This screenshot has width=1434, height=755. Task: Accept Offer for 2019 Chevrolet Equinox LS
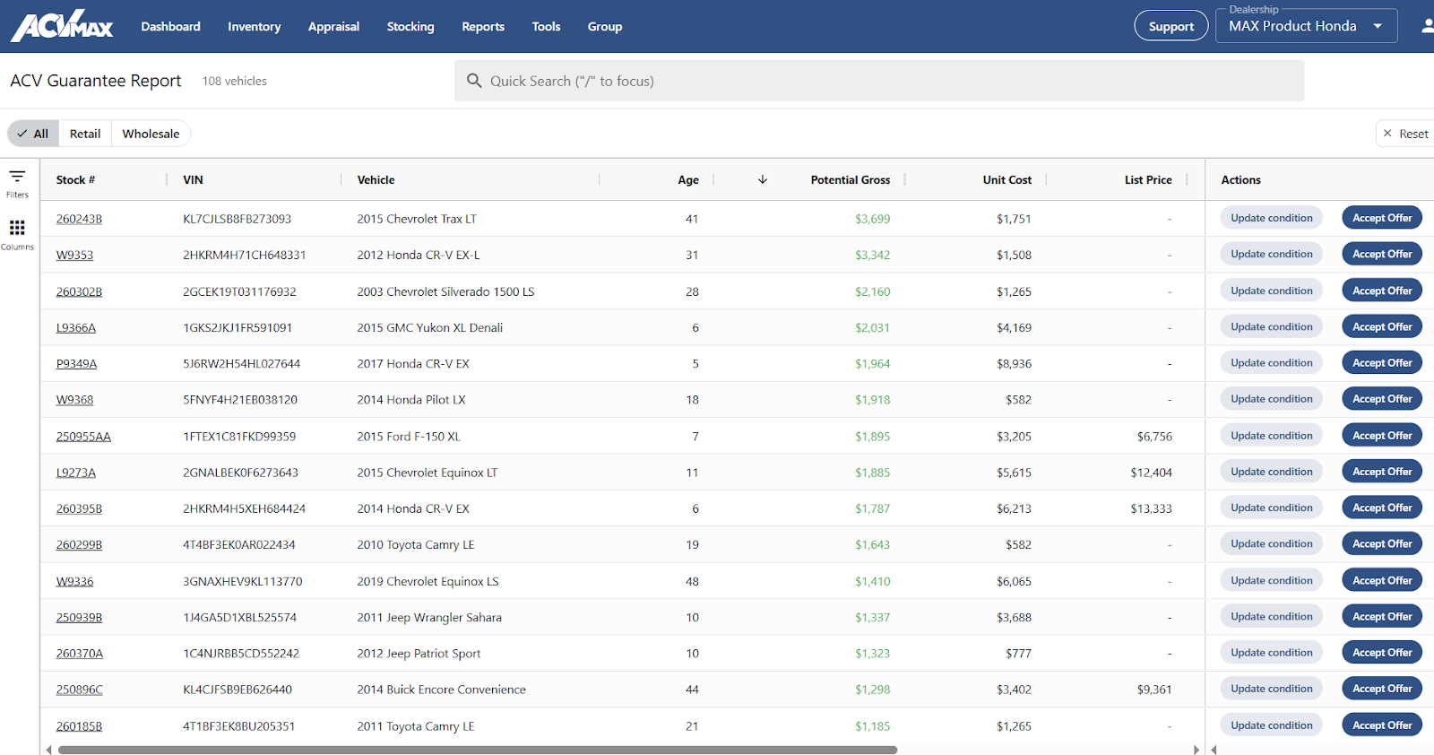[x=1382, y=580]
